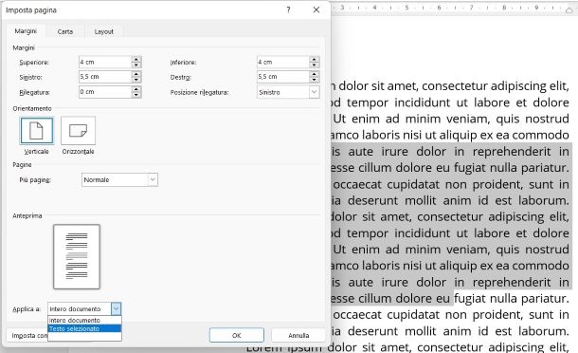Image resolution: width=578 pixels, height=353 pixels.
Task: Click the ruler indent marker in the document
Action: (569, 9)
